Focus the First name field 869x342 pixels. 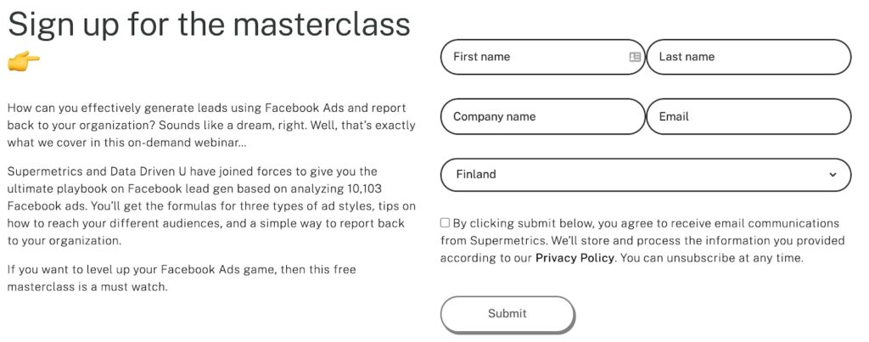tap(542, 57)
